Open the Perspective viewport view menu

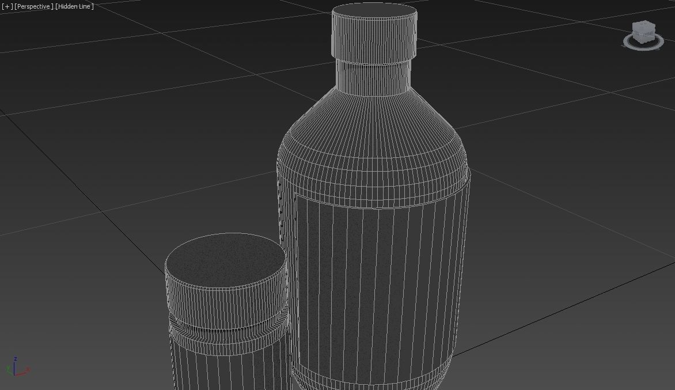coord(34,6)
